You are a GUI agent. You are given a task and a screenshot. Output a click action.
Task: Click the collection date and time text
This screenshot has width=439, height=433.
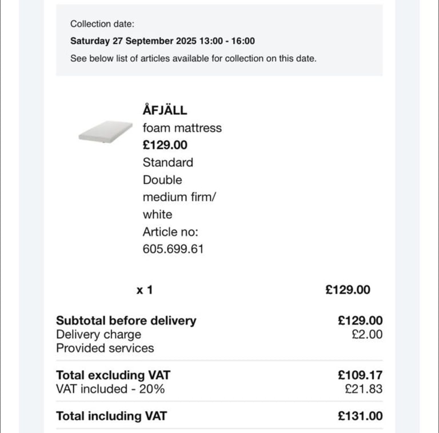(x=162, y=41)
